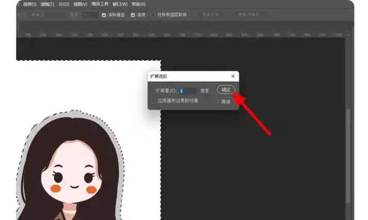Open the 3D(D) menu

64,4
